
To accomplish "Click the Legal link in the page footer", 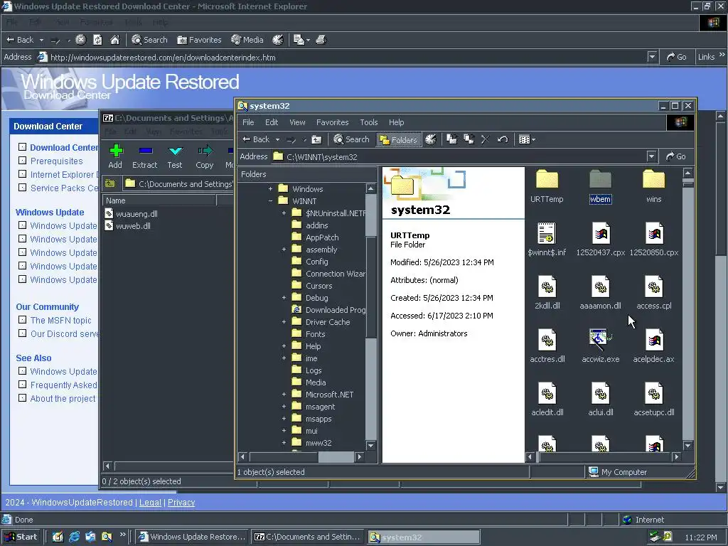I will [x=150, y=503].
